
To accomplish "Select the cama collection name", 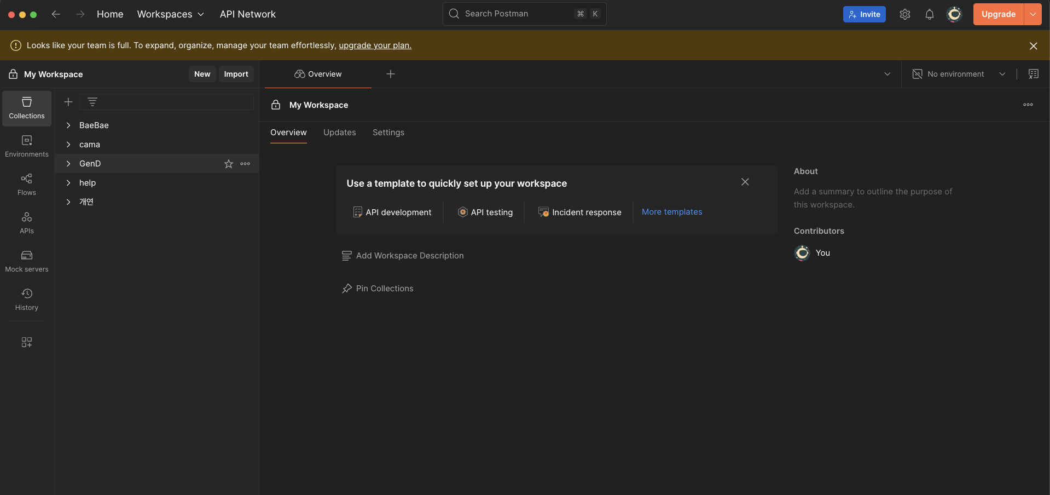I will click(90, 145).
